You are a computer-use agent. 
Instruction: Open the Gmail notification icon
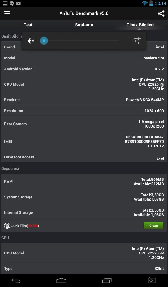click(x=18, y=3)
